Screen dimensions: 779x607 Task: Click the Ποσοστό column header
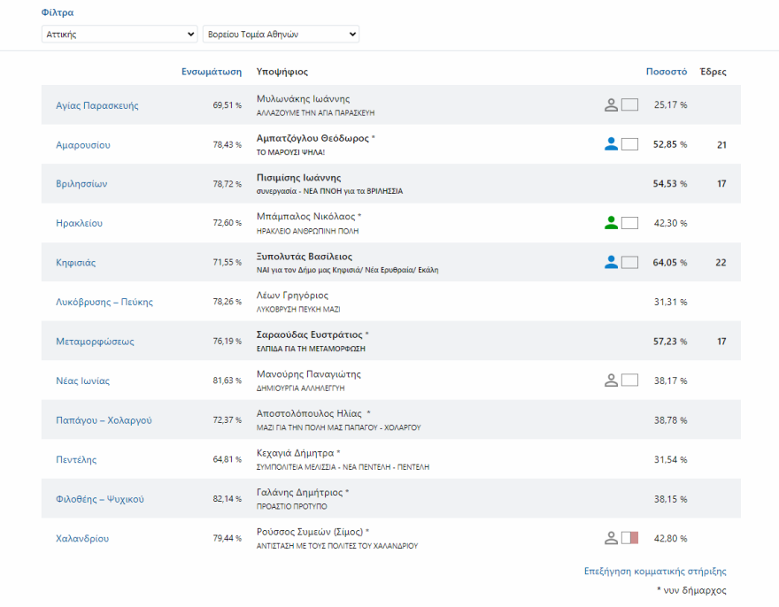point(666,72)
